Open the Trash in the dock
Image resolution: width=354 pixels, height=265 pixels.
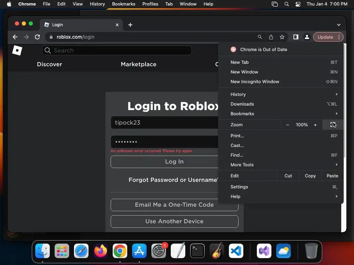point(311,251)
